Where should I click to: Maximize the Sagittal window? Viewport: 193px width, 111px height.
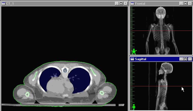(x=185, y=59)
